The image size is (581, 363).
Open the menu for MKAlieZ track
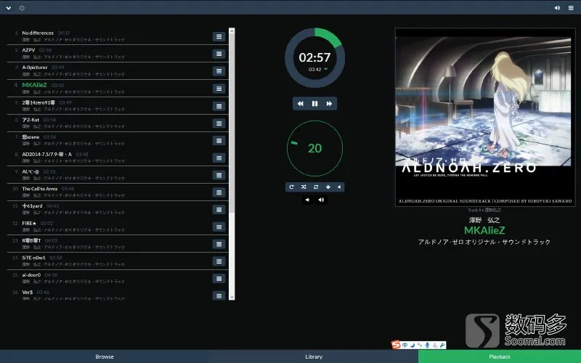tap(219, 89)
